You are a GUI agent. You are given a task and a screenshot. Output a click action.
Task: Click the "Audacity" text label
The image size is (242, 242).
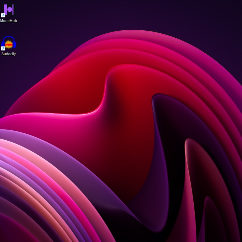(9, 54)
